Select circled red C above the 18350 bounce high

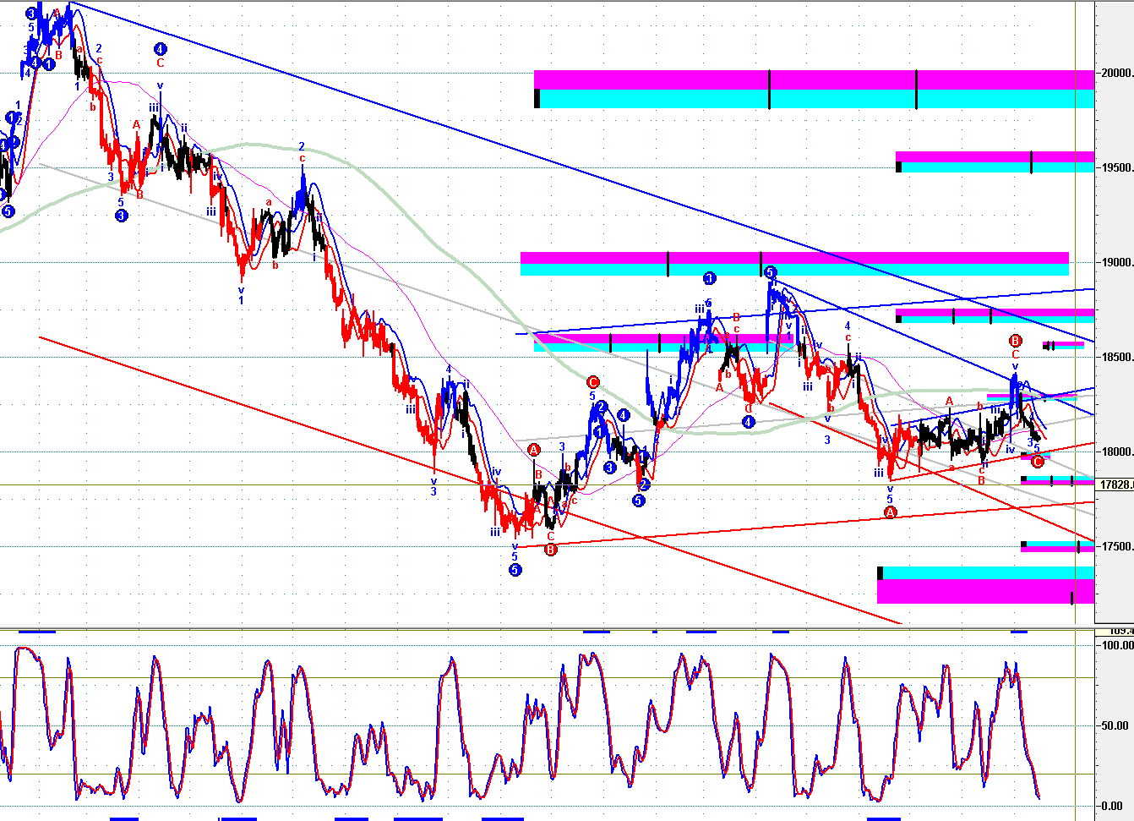(x=593, y=382)
